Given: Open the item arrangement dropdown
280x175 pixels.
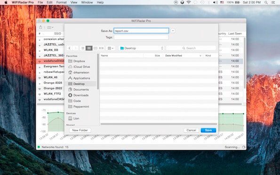Looking at the screenshot, I should click(111, 48).
